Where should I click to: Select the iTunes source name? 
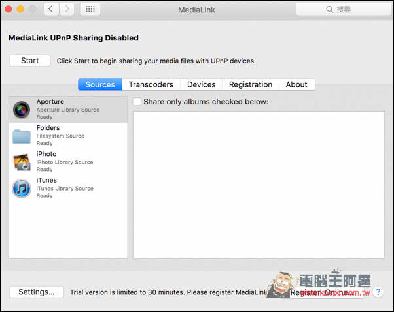point(46,180)
